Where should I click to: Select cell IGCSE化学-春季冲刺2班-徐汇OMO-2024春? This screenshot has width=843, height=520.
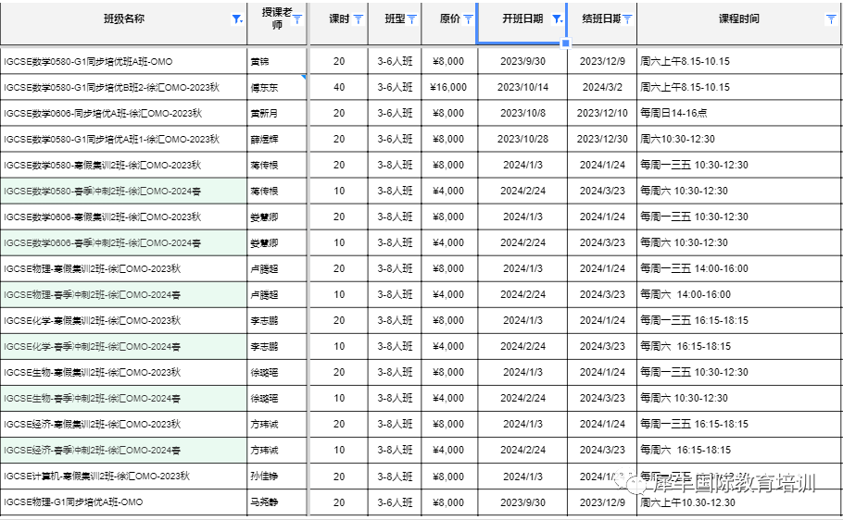point(123,346)
